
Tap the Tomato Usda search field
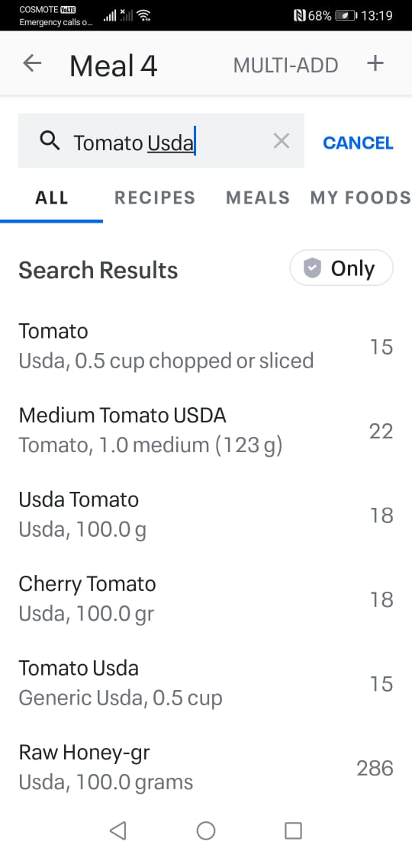pos(161,140)
